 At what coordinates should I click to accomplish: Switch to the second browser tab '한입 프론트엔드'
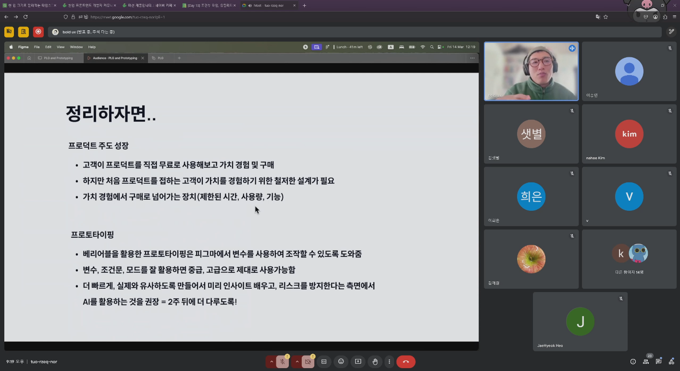click(x=89, y=5)
